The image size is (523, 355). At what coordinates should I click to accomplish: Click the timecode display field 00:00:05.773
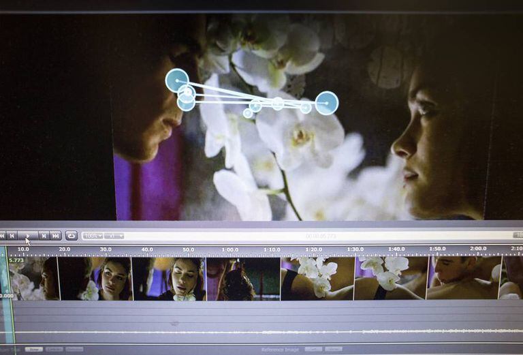[321, 236]
